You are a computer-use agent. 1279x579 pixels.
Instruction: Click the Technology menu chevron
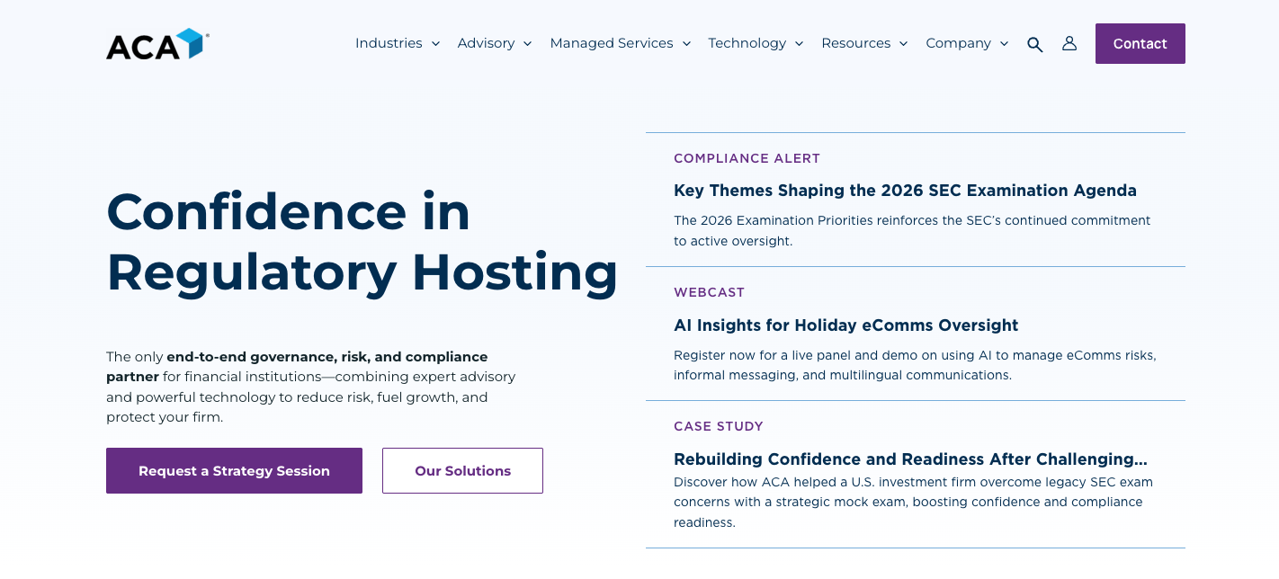tap(799, 44)
